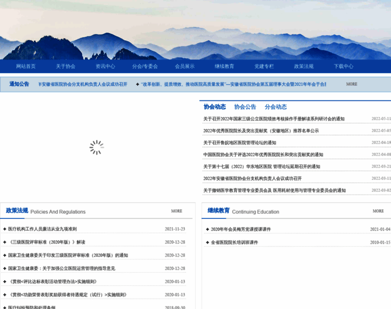Click MORE in the 继续教育 section
391x309 pixels.
(x=378, y=211)
